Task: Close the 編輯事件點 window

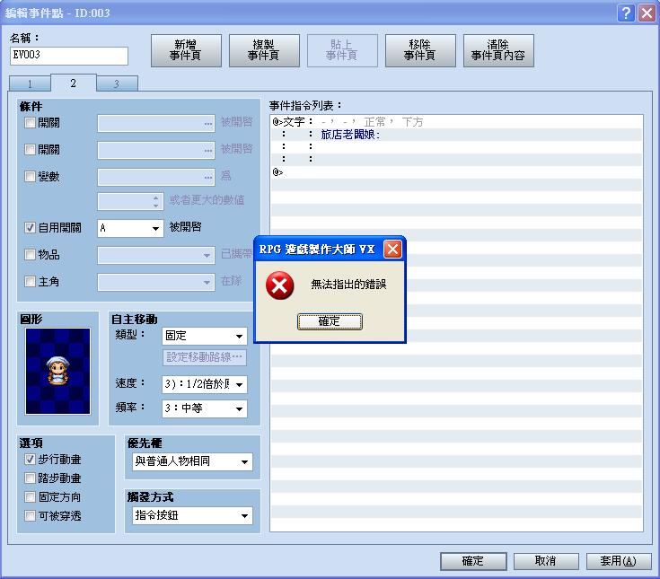Action: pos(647,13)
